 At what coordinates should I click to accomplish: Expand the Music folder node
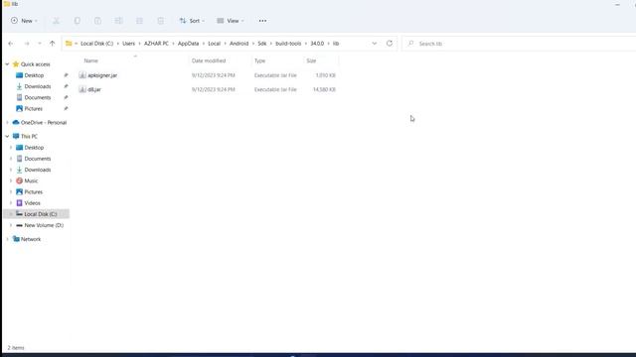11,180
